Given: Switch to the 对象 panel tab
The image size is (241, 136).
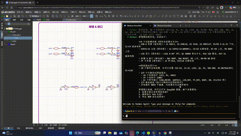Looking at the screenshot, I should [29, 20].
